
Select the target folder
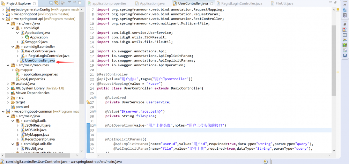20,102
